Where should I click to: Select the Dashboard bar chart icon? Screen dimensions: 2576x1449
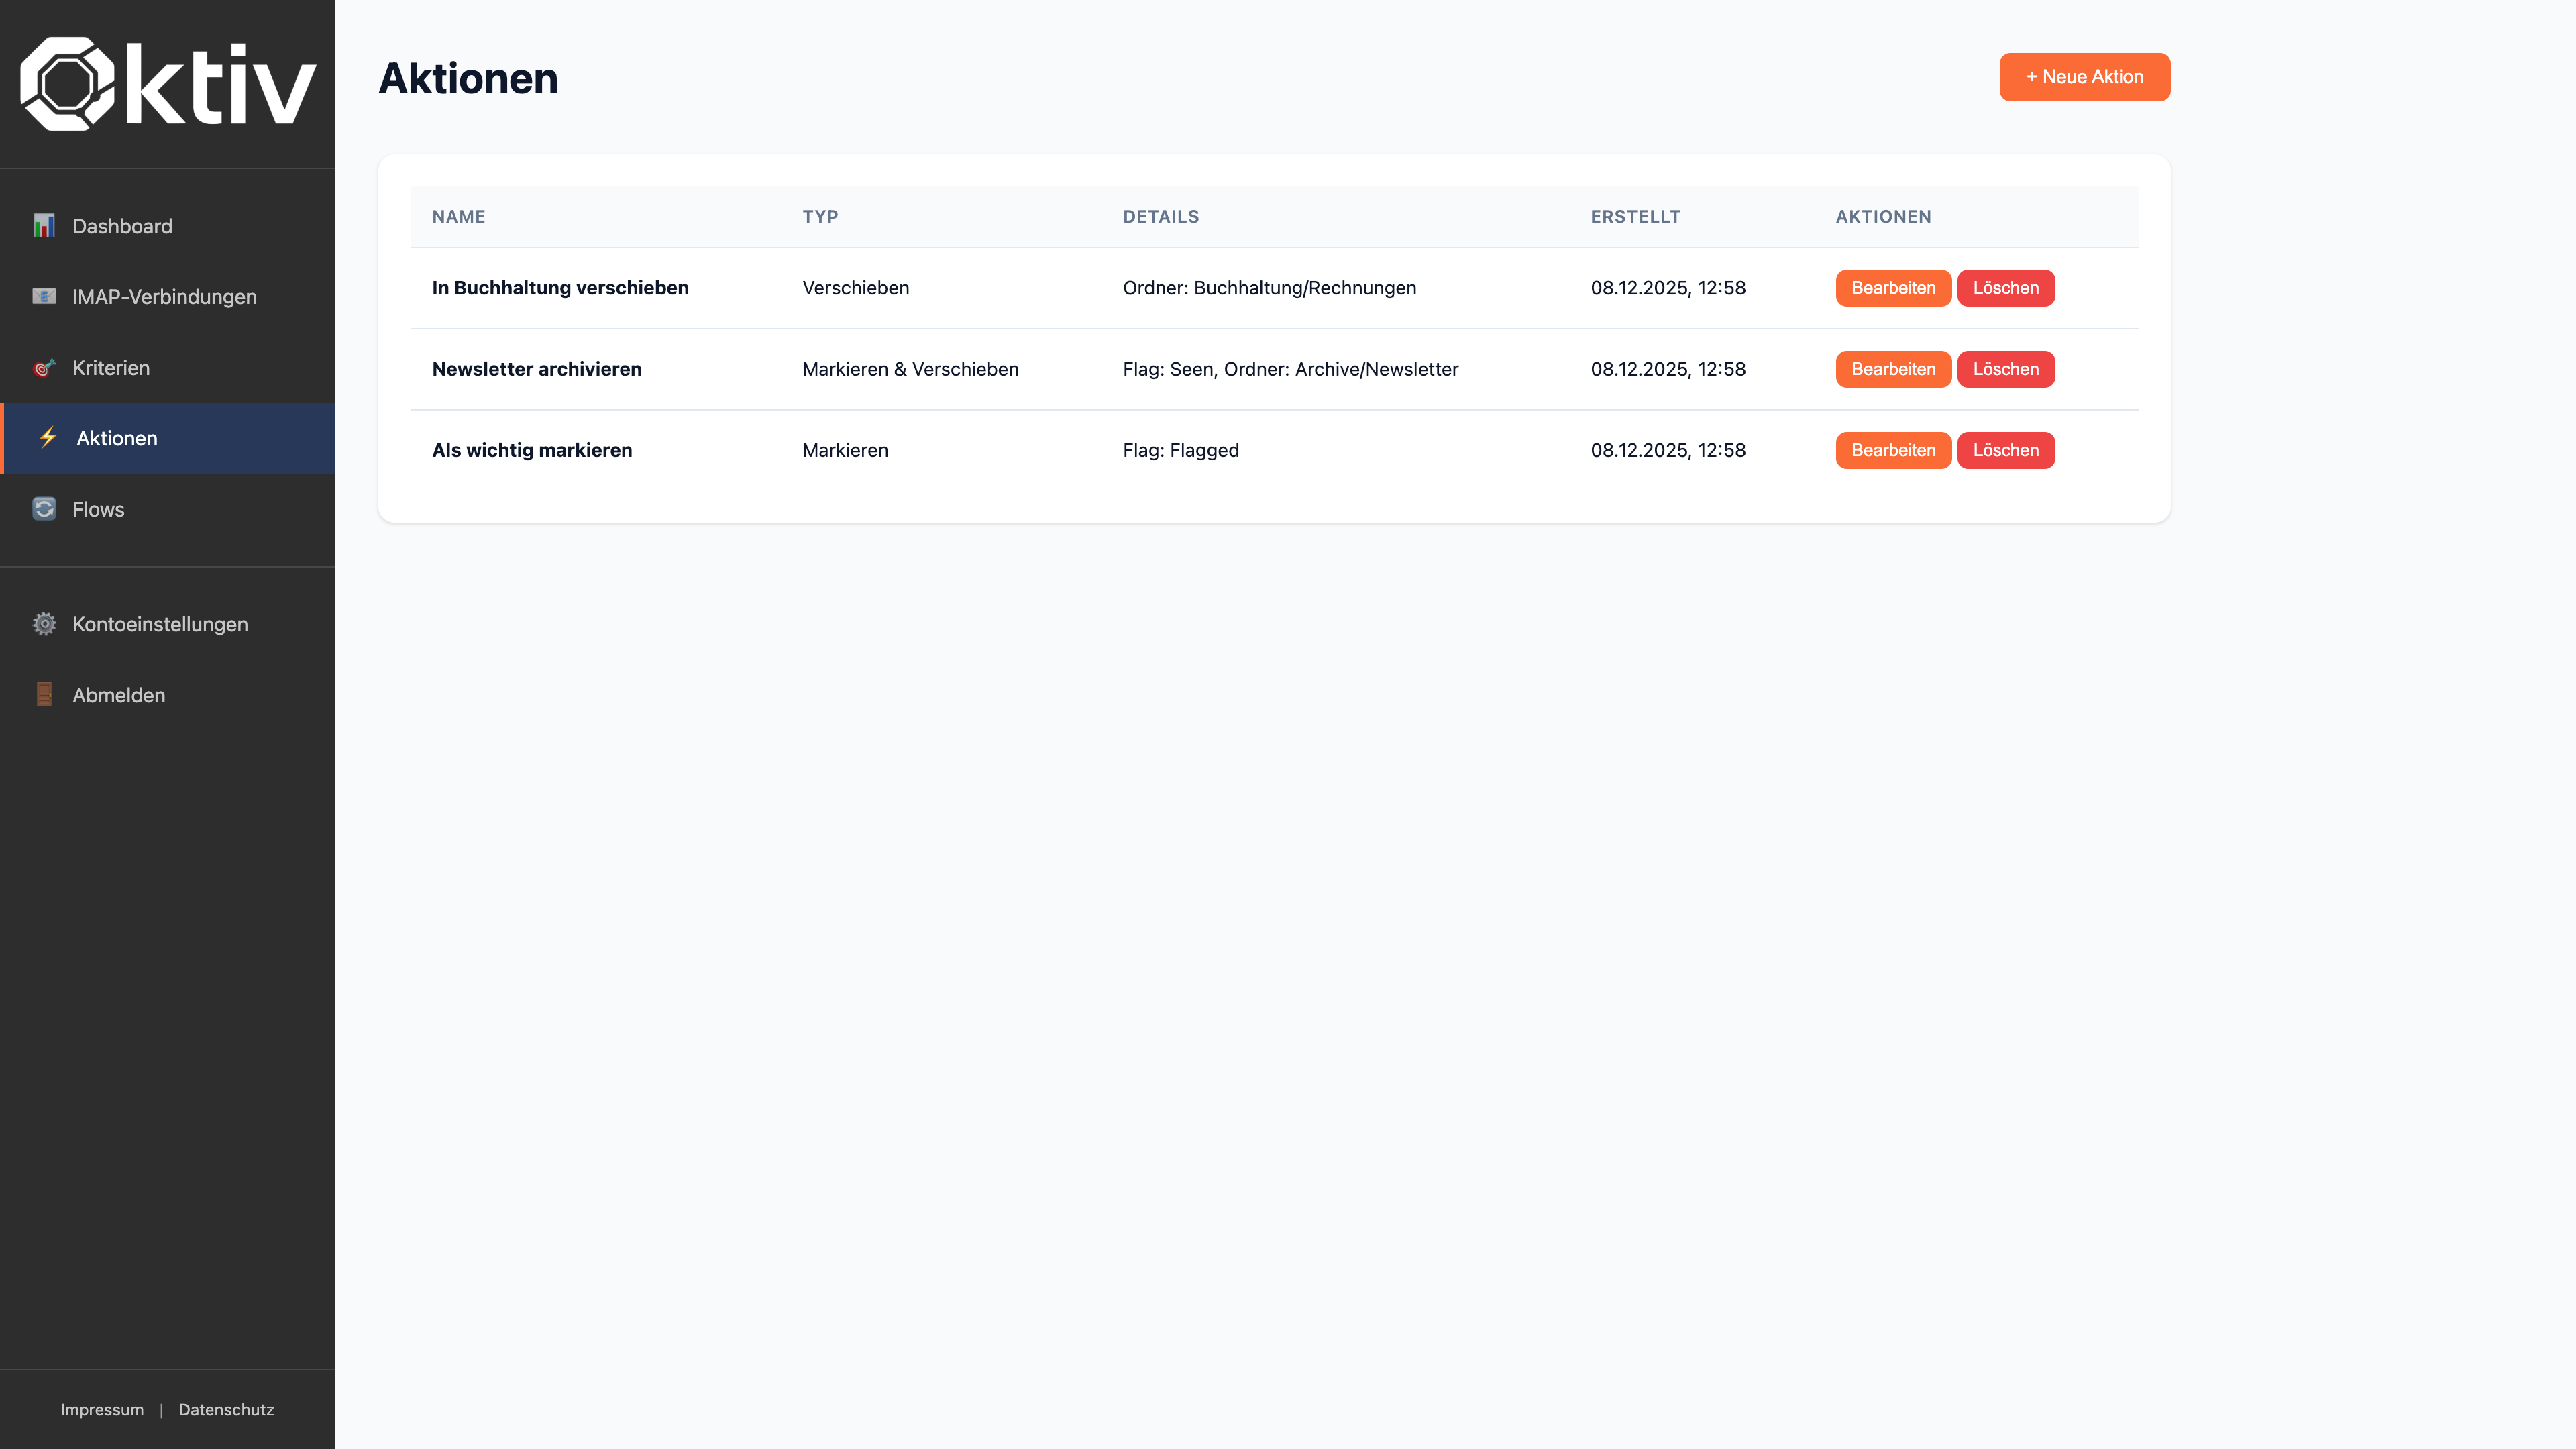(x=45, y=226)
